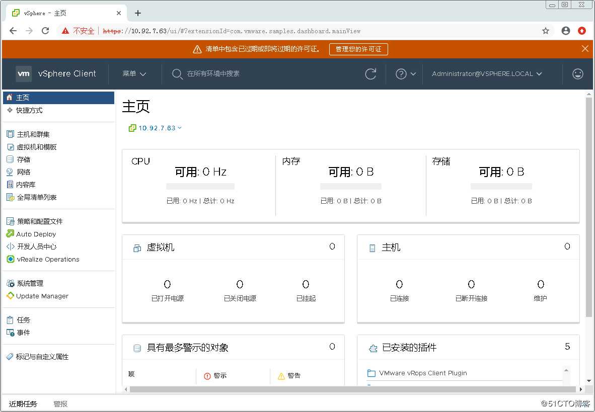Open Events (事件) sidebar icon
This screenshot has width=595, height=412.
click(x=10, y=333)
